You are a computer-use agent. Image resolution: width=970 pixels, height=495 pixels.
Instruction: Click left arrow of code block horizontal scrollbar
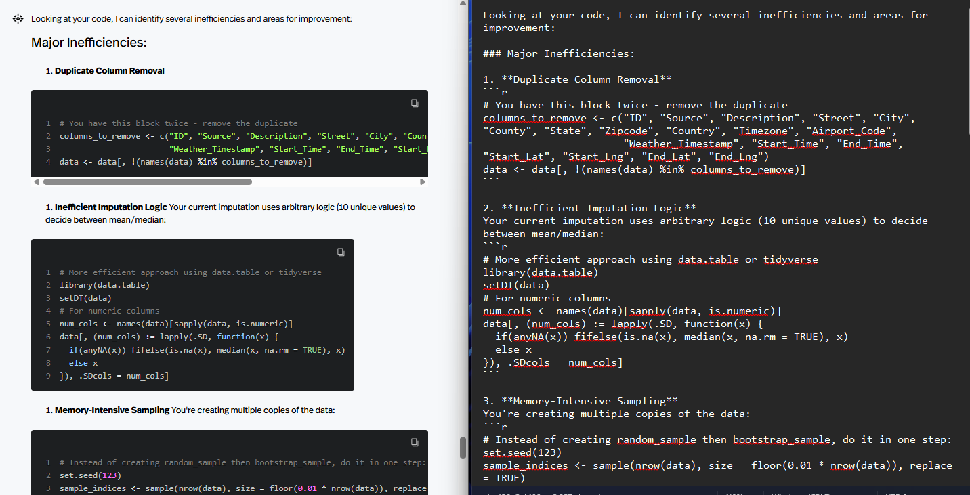(x=36, y=181)
